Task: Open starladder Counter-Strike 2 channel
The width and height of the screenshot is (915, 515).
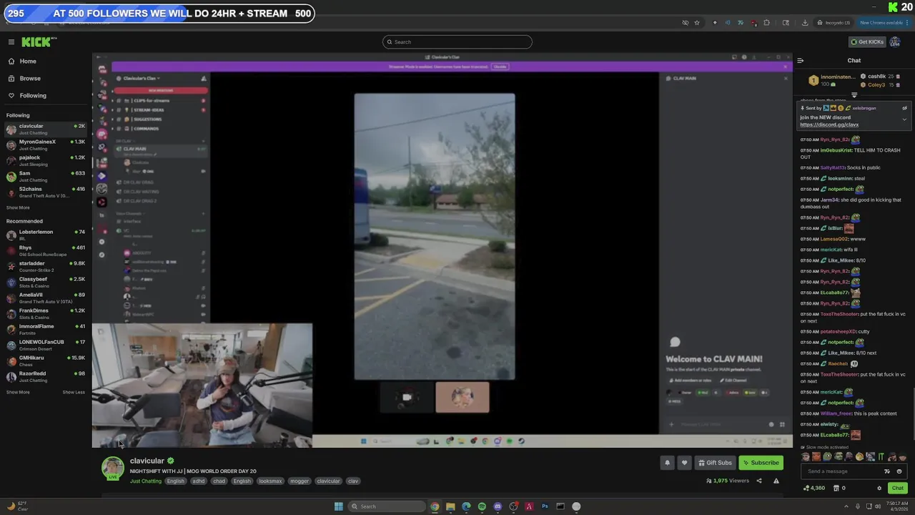Action: point(46,267)
